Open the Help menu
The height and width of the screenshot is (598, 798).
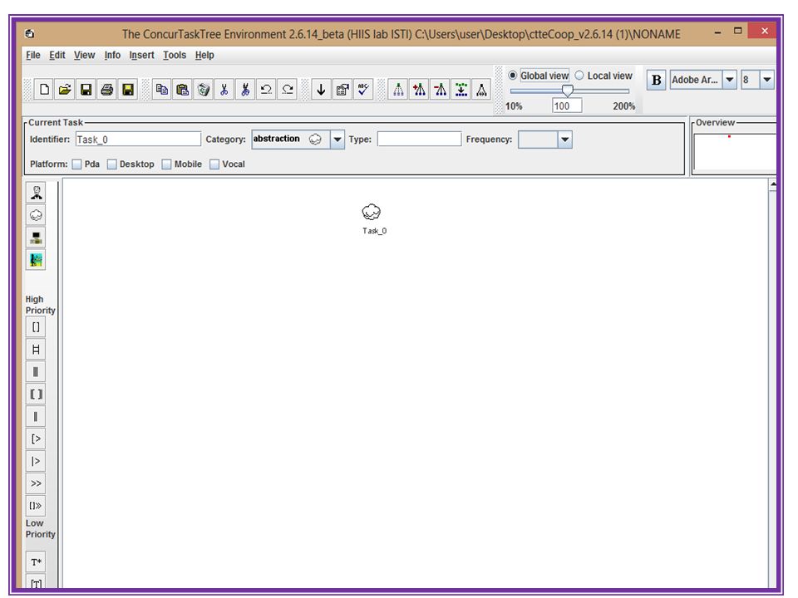[x=204, y=55]
